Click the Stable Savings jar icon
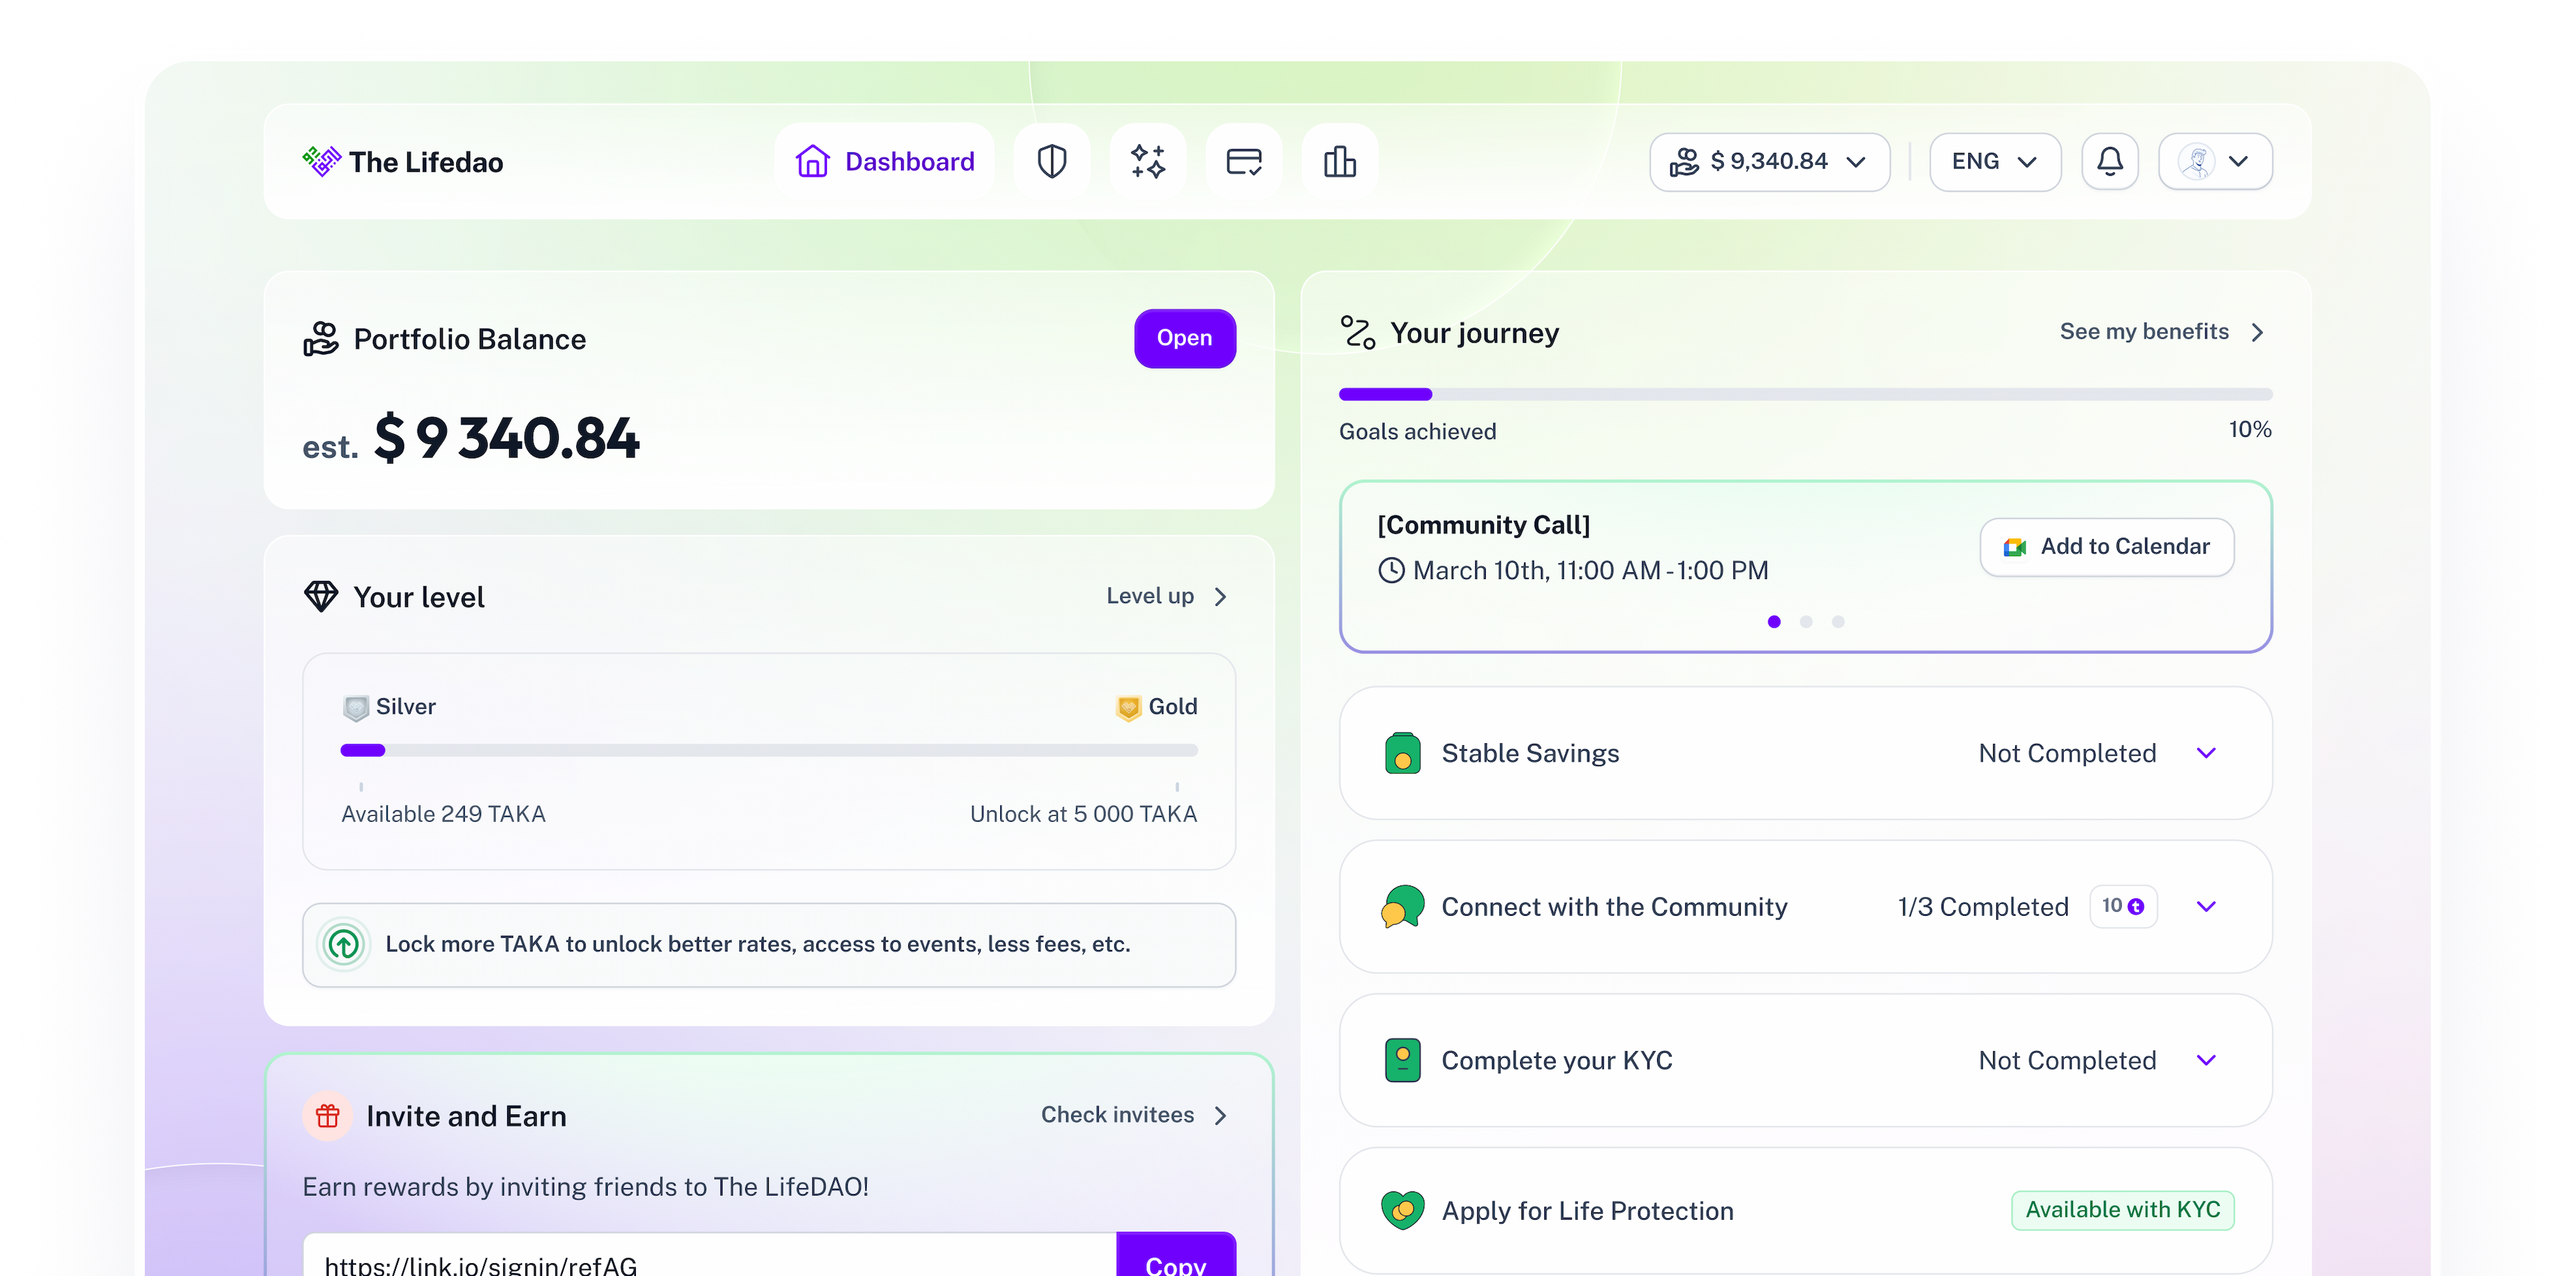 tap(1402, 752)
